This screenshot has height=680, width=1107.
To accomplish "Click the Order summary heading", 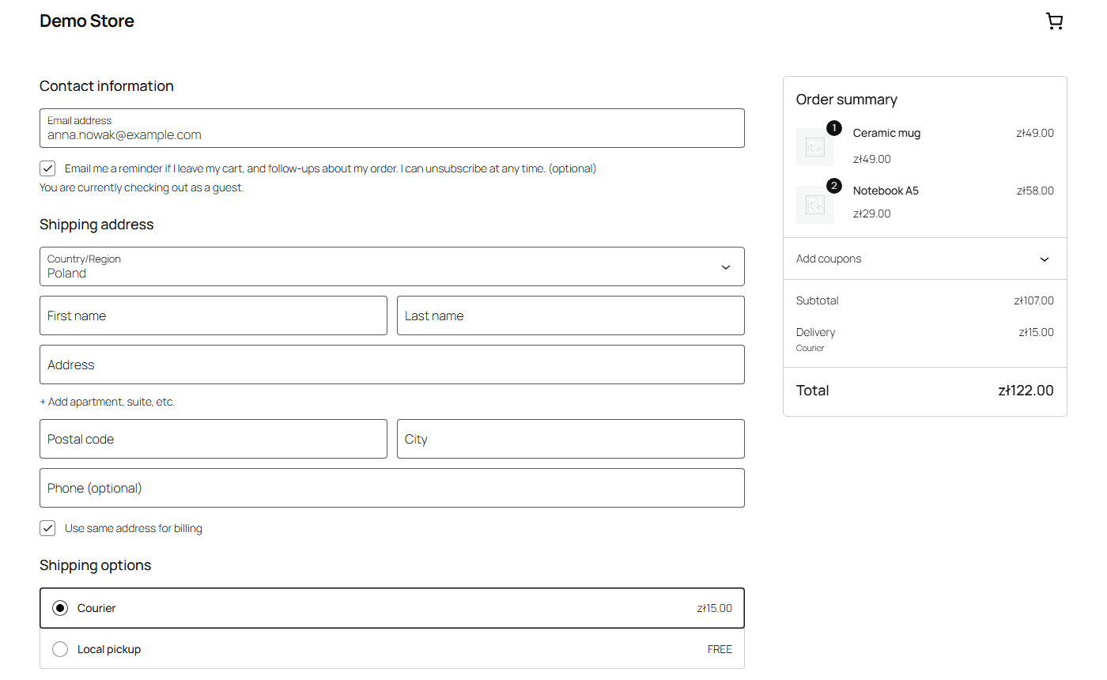I will [847, 100].
